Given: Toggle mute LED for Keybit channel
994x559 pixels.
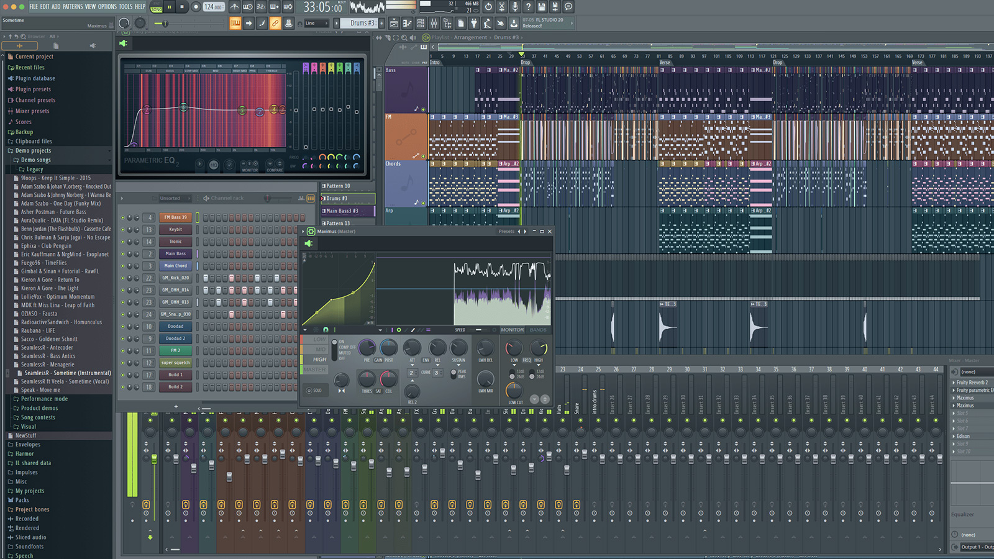Looking at the screenshot, I should pyautogui.click(x=123, y=230).
